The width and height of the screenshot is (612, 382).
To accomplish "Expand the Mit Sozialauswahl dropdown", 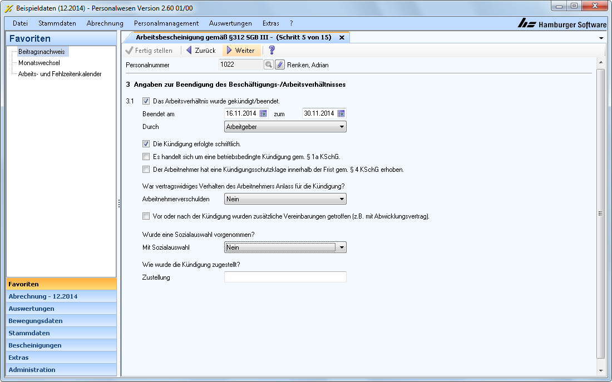I will point(285,247).
